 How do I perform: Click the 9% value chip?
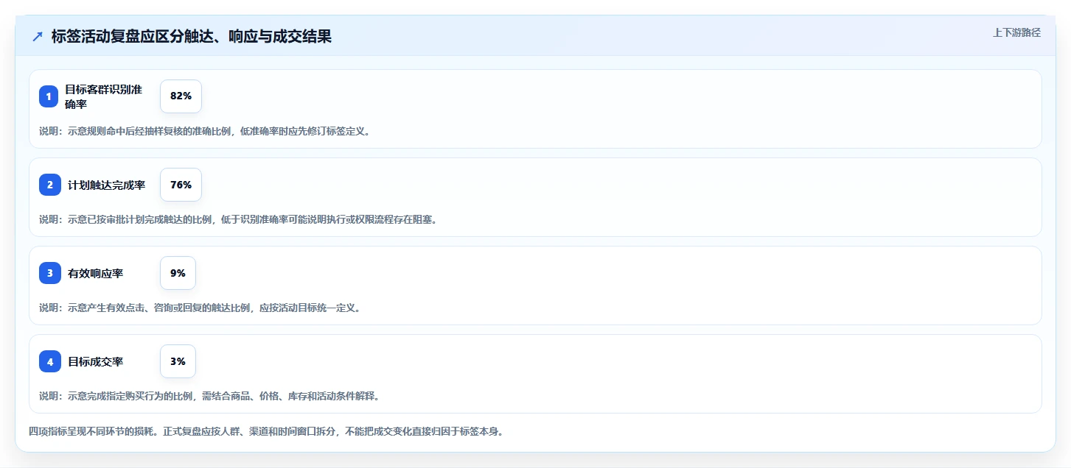[x=178, y=273]
